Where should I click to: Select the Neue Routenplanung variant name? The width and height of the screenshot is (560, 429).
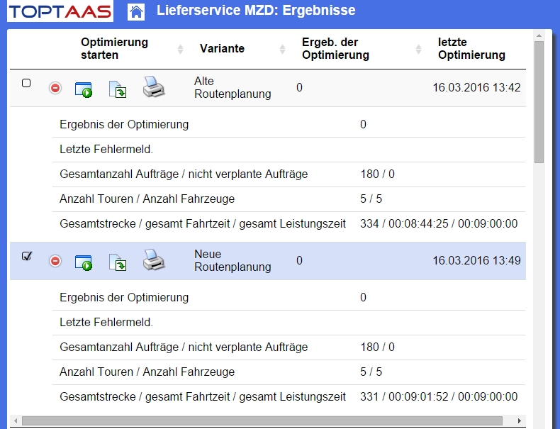[x=233, y=261]
